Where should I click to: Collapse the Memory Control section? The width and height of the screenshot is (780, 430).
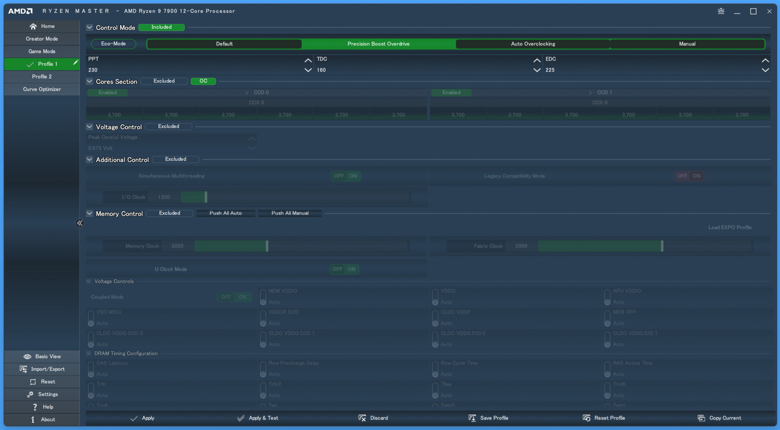tap(90, 213)
